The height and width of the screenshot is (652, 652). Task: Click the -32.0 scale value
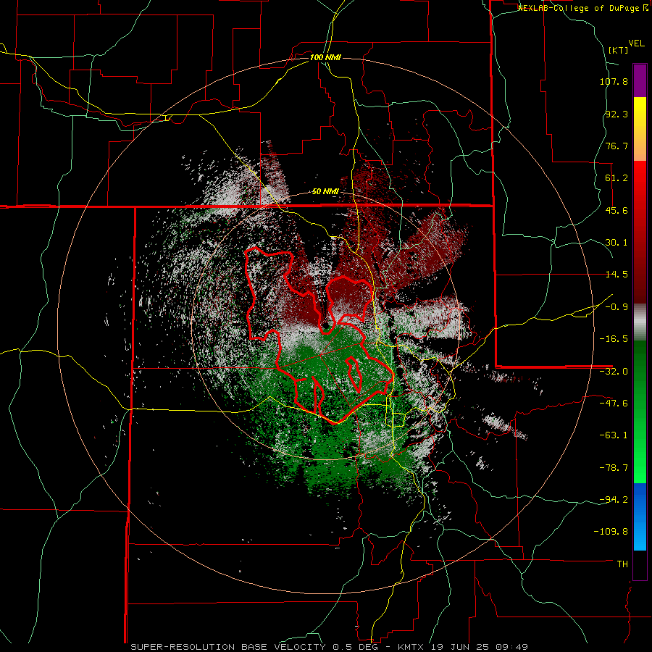[614, 372]
